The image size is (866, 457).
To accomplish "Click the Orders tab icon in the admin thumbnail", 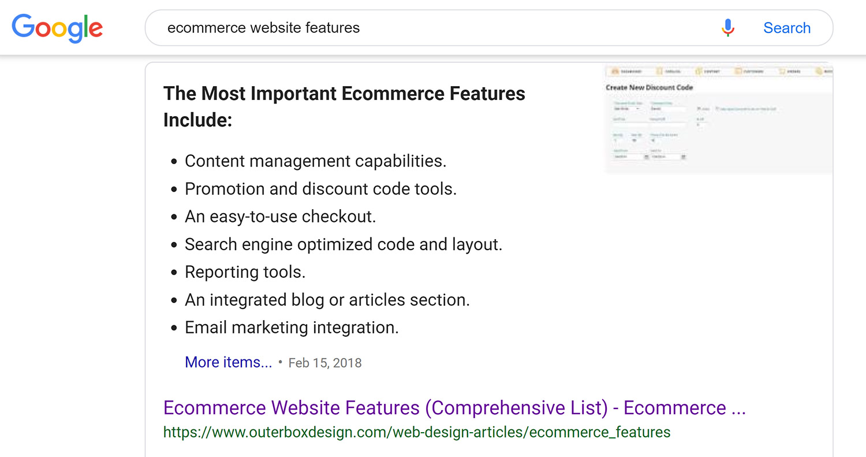I will click(782, 72).
